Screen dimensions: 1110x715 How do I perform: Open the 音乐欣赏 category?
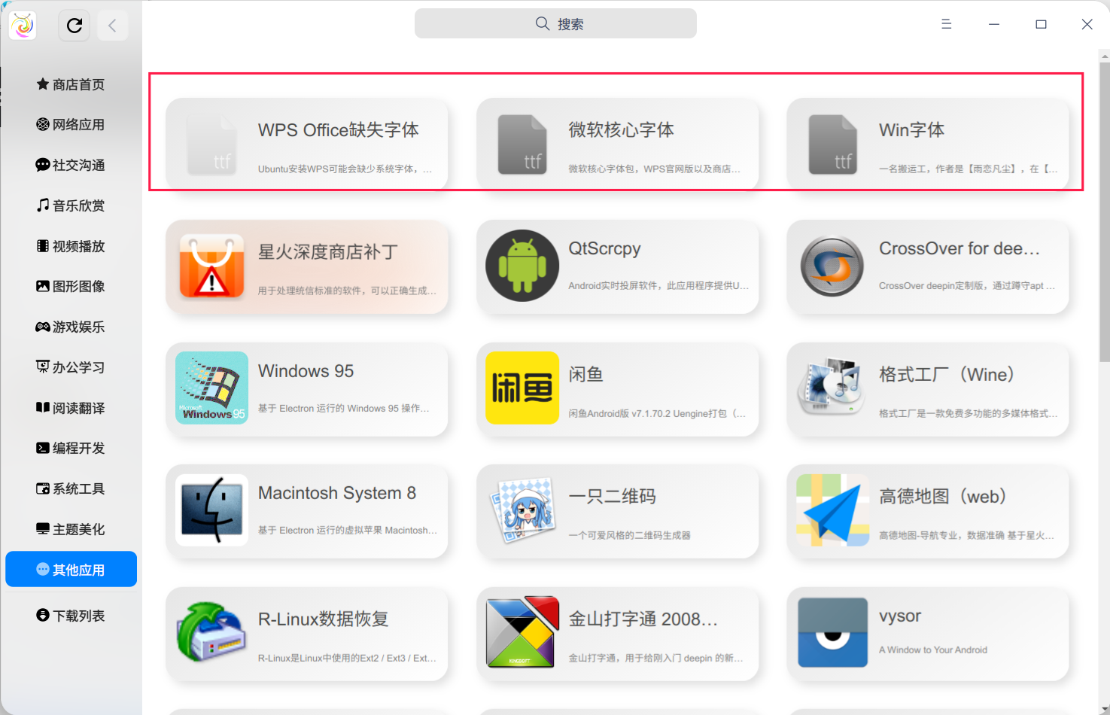click(x=70, y=205)
